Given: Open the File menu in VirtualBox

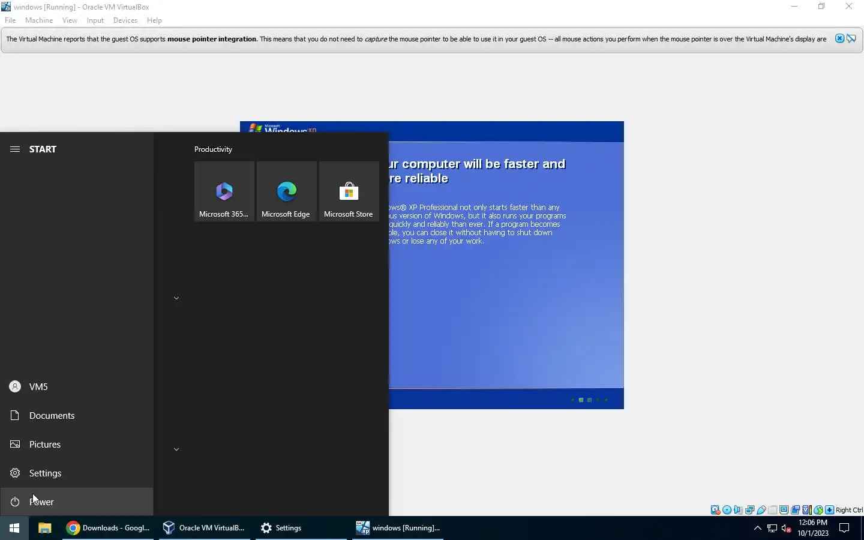Looking at the screenshot, I should [x=10, y=20].
